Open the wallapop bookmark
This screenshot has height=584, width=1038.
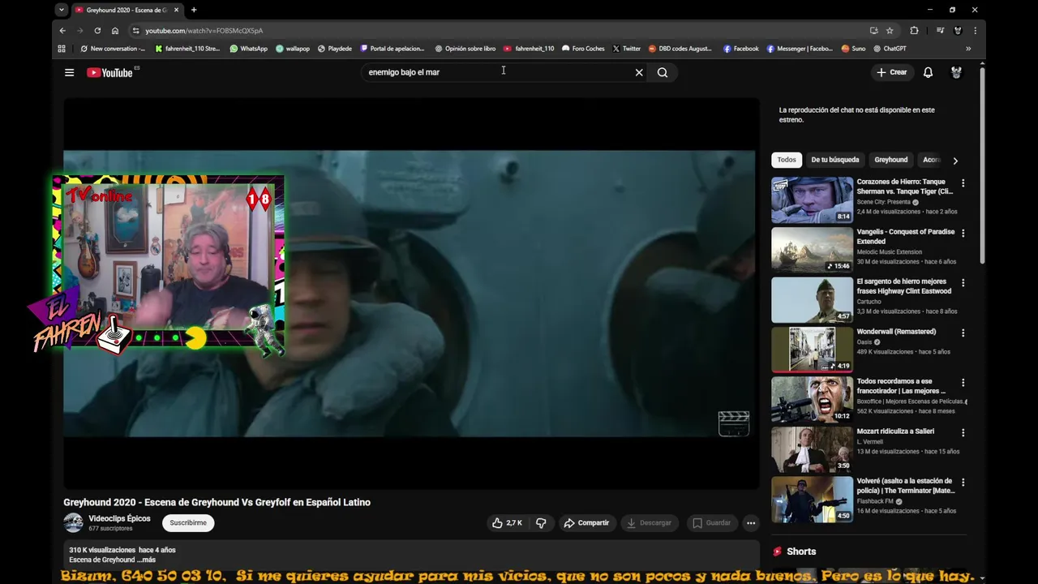click(x=292, y=49)
